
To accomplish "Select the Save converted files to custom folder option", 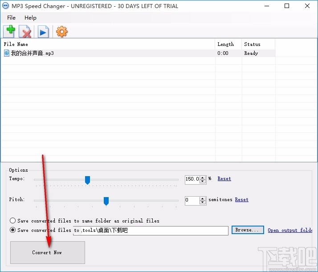I will [12, 230].
